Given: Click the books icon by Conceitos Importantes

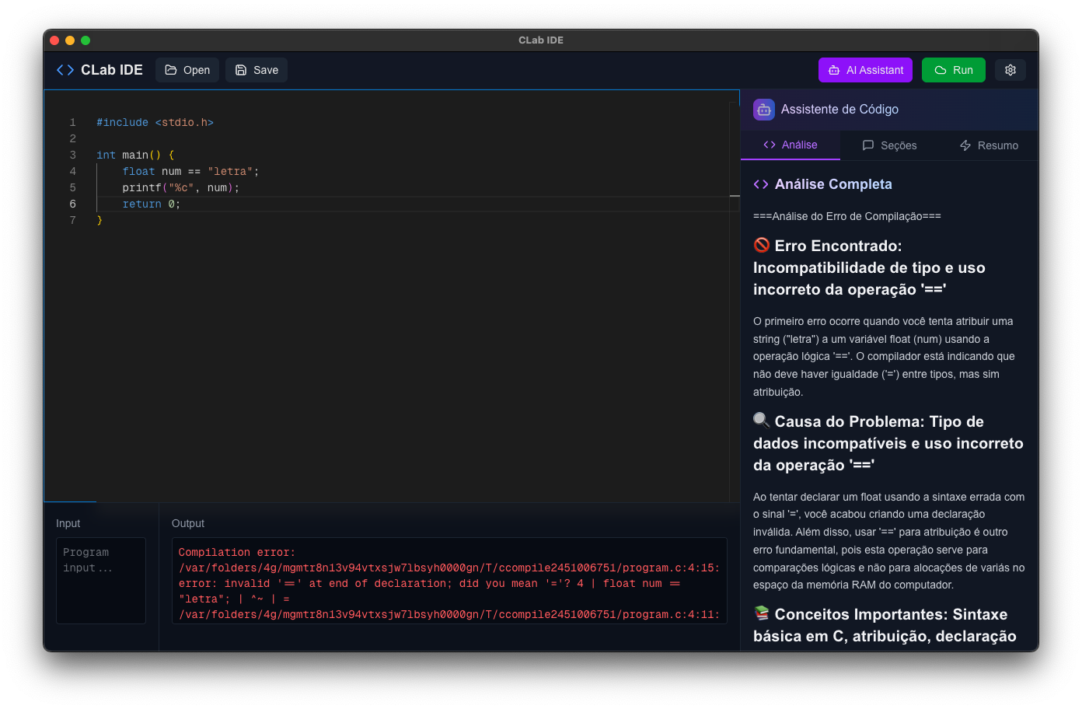Looking at the screenshot, I should [x=762, y=613].
